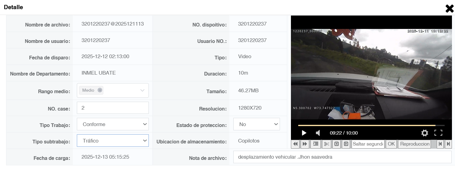Select the Copilotos storage location
The width and height of the screenshot is (455, 169).
[249, 141]
